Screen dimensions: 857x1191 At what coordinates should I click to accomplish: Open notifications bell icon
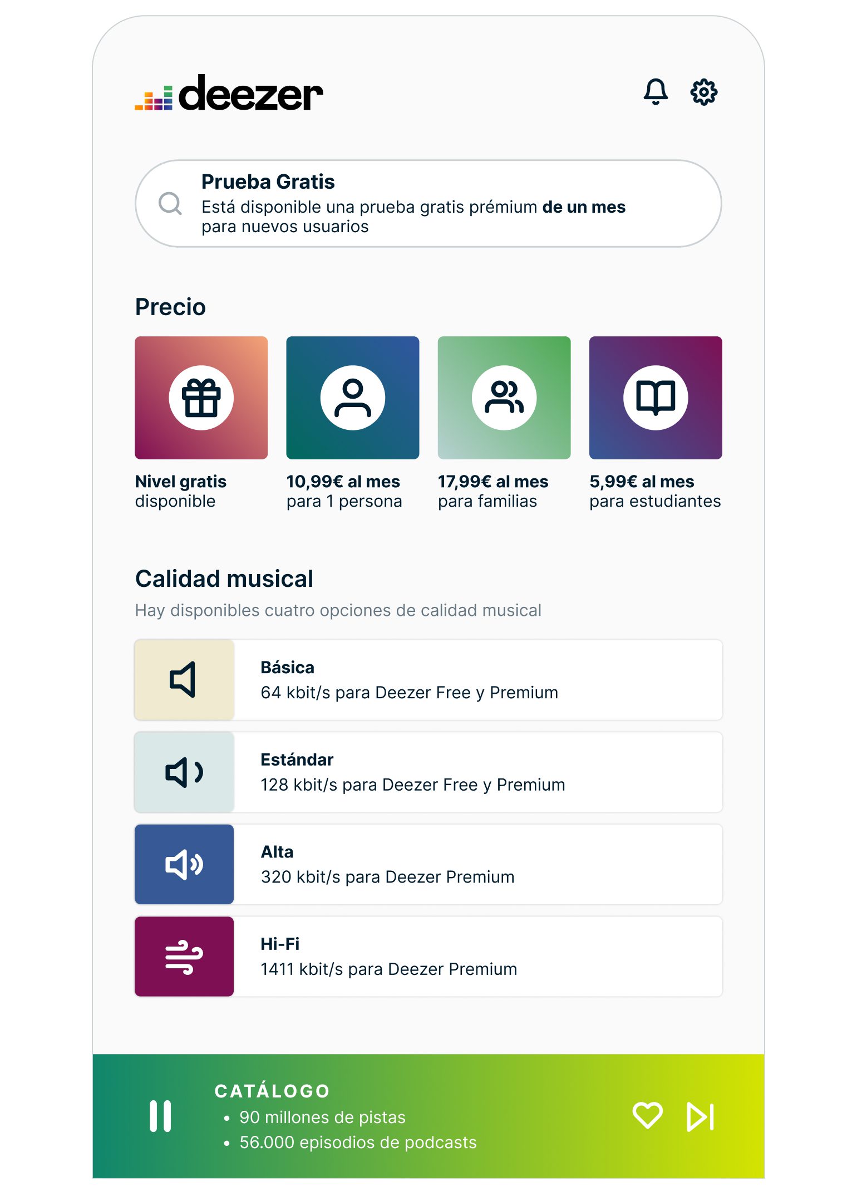pos(656,92)
